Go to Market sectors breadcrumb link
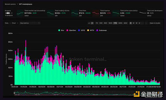Viewport: 166px width, 100px height. coord(10,4)
